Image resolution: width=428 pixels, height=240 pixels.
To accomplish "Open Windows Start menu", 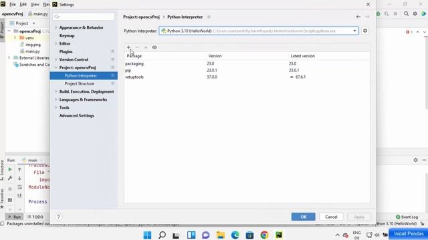I will pos(147,235).
